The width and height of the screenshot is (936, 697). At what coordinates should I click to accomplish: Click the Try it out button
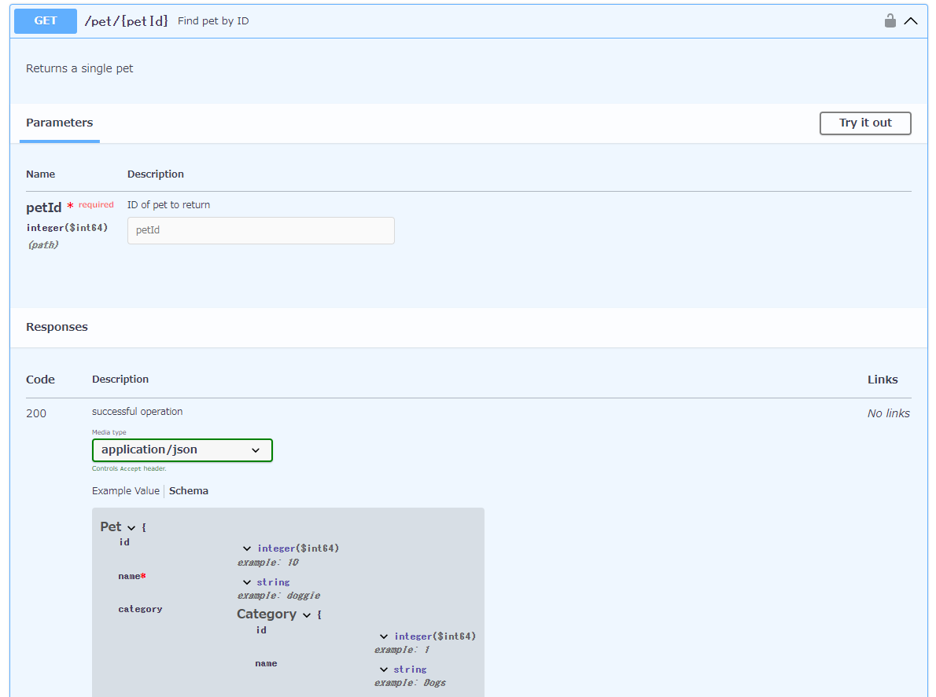click(x=864, y=123)
